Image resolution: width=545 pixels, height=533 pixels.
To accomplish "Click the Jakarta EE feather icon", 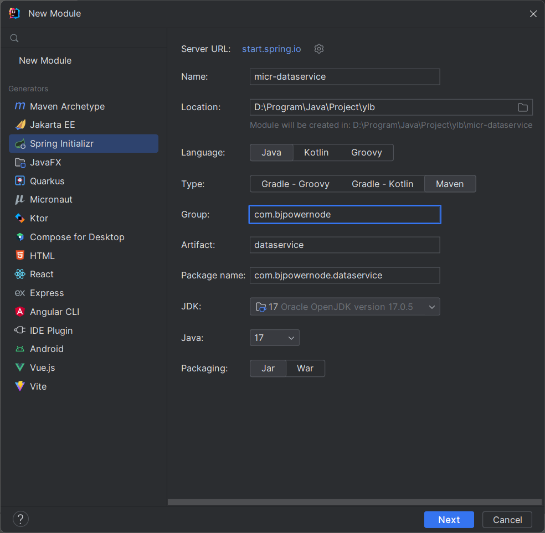I will [x=20, y=125].
